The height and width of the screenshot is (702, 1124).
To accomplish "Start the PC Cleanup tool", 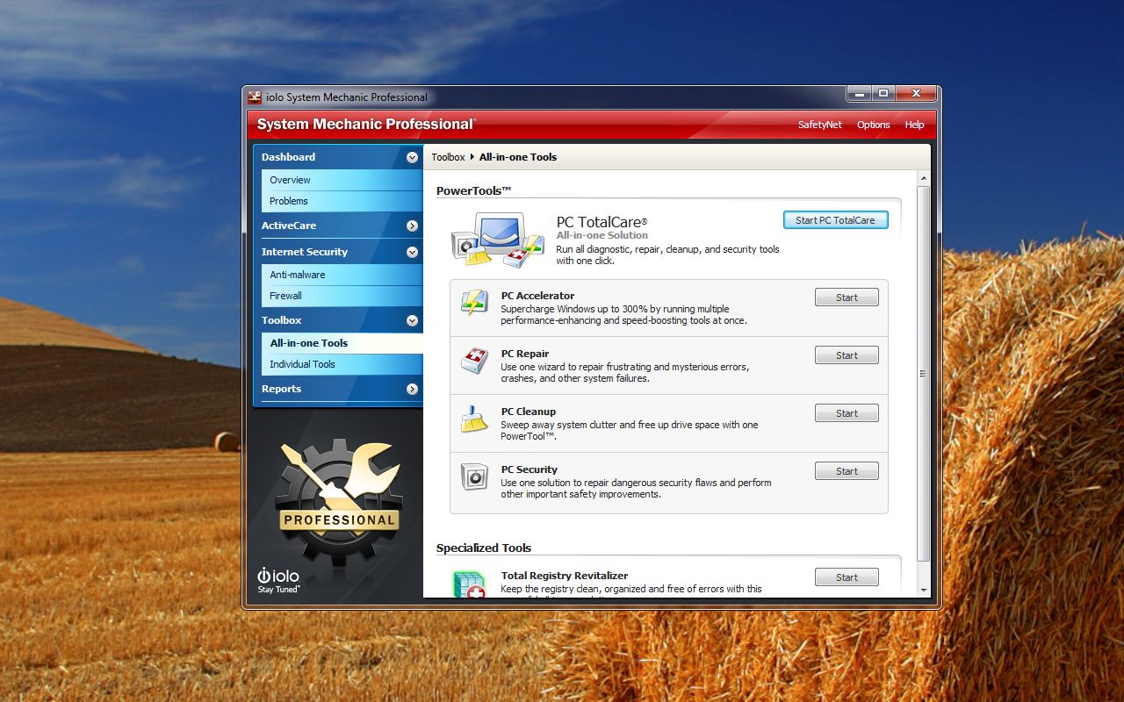I will point(847,413).
